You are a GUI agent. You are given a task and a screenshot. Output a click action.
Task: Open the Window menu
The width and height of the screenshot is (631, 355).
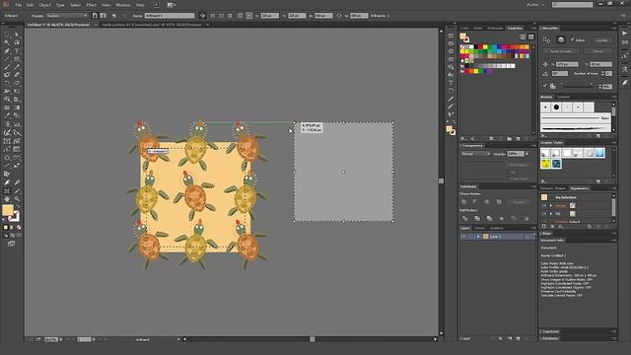point(122,5)
